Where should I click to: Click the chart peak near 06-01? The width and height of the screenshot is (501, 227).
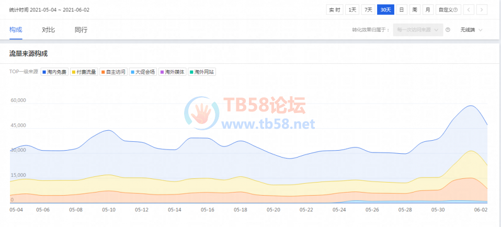(x=471, y=106)
